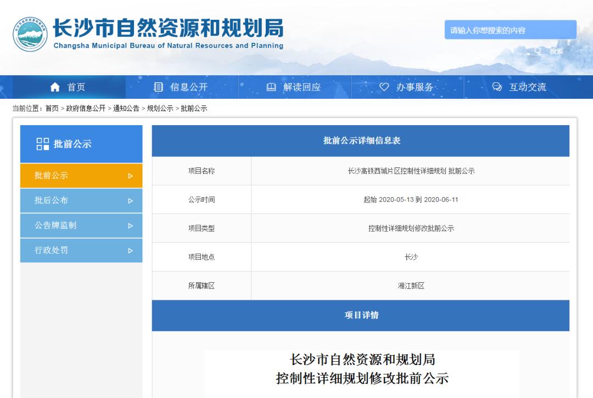Expand the 公告牌监制 sidebar arrow
593x398 pixels.
[130, 226]
